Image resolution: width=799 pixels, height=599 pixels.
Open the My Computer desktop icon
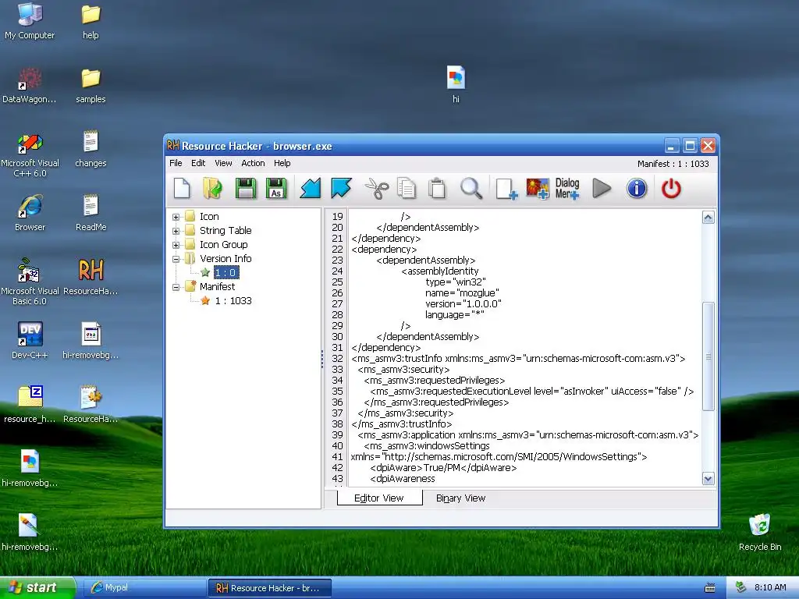click(30, 21)
